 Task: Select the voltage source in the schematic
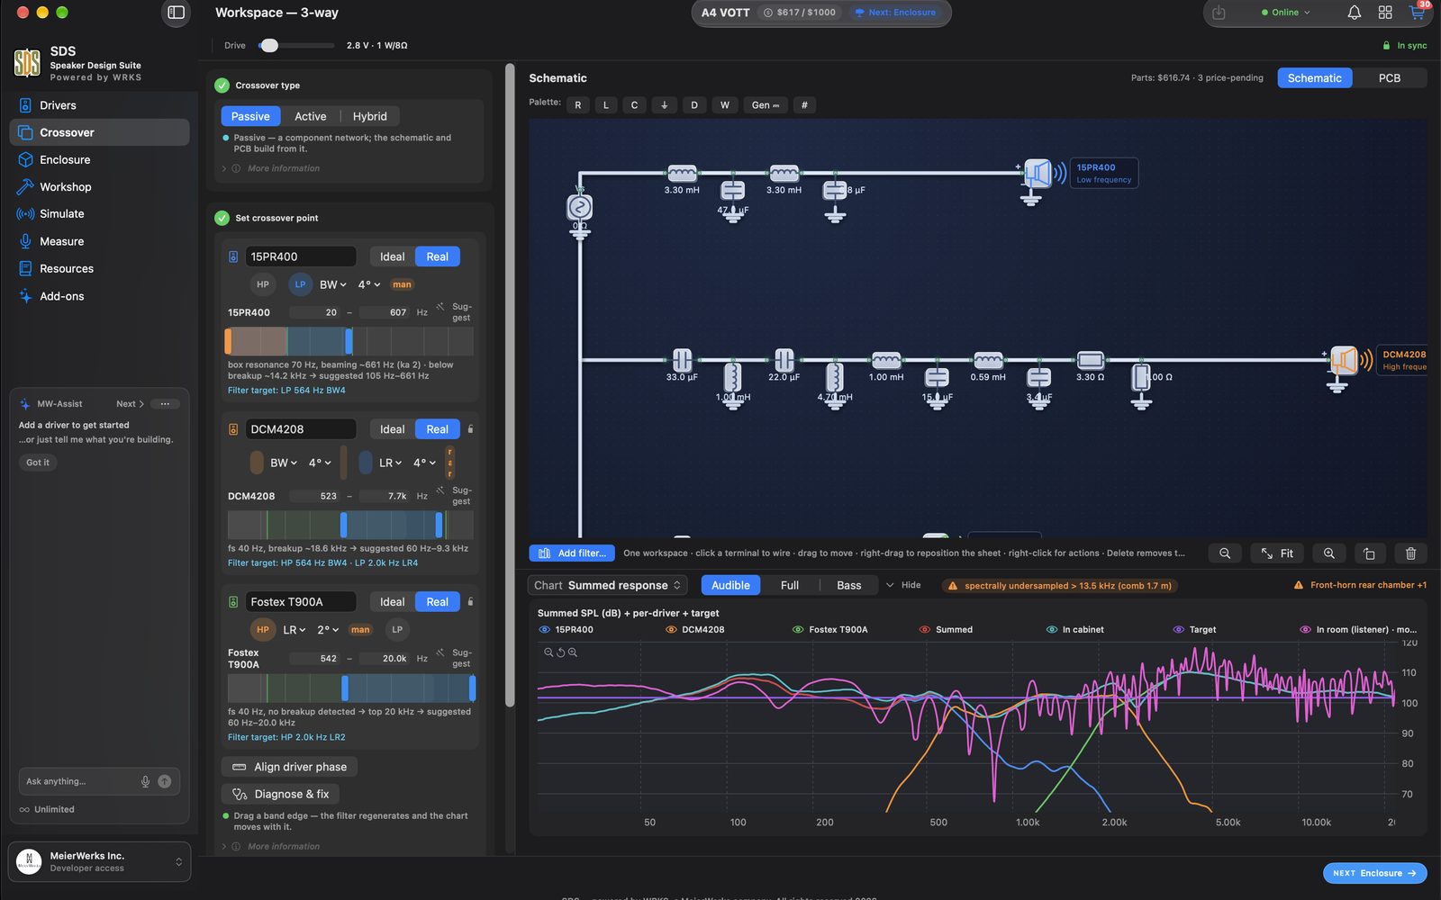pyautogui.click(x=579, y=208)
